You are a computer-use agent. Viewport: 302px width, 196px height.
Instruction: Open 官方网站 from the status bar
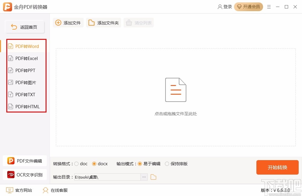pos(19,190)
